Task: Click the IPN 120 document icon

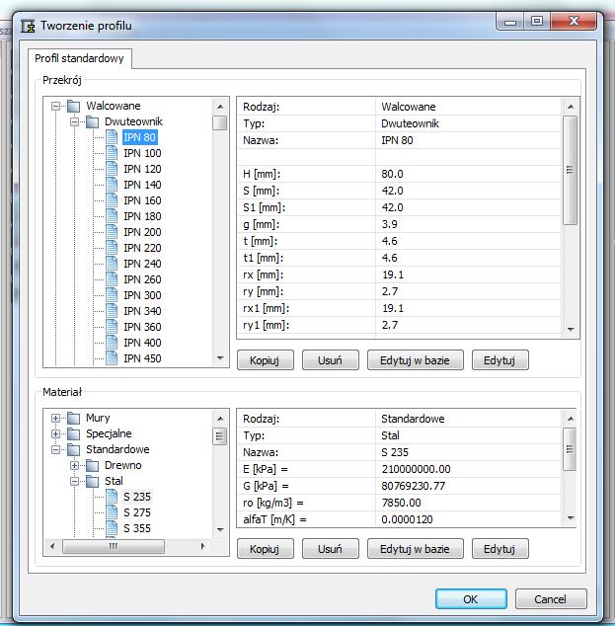Action: pyautogui.click(x=112, y=169)
